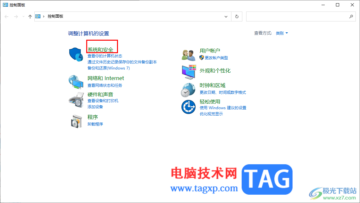
Task: Click 添加设备 link
Action: pyautogui.click(x=95, y=107)
